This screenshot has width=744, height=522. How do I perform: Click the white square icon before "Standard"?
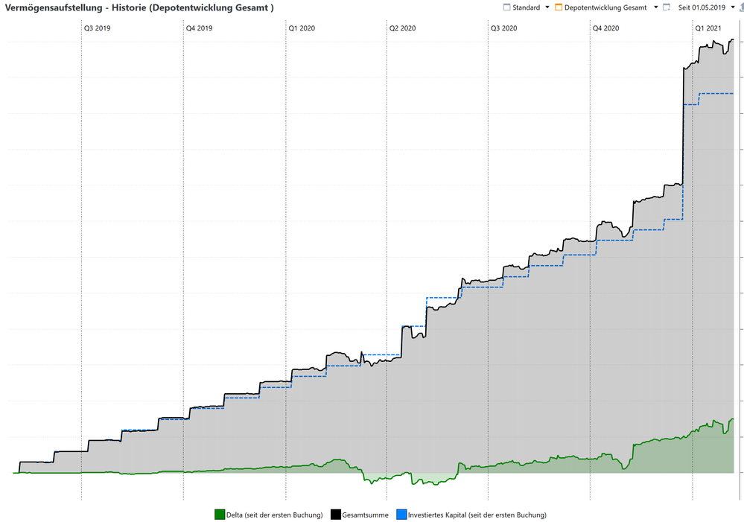coord(507,7)
